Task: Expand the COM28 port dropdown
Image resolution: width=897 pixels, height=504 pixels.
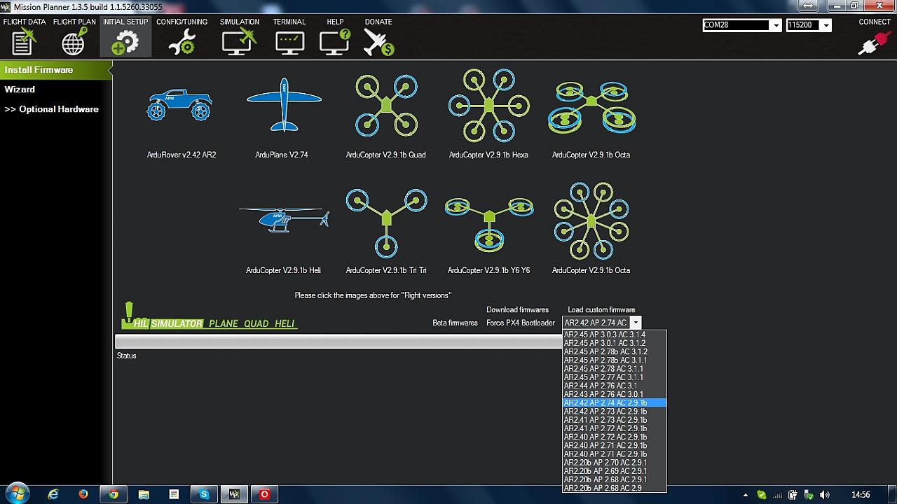Action: click(775, 25)
